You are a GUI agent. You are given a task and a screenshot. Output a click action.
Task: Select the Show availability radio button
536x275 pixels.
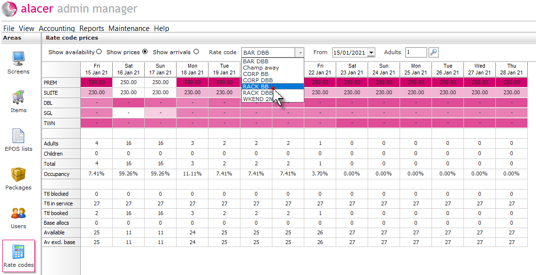pos(99,52)
